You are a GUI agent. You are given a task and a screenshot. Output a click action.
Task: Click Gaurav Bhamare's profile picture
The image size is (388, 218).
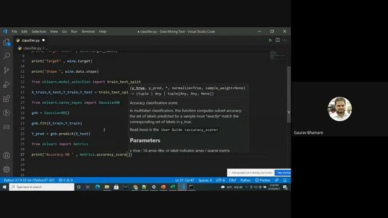pyautogui.click(x=339, y=109)
